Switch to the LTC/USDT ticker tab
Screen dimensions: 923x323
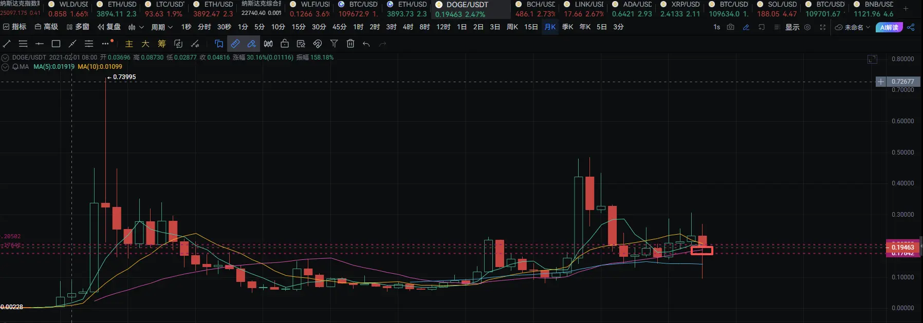[x=164, y=9]
